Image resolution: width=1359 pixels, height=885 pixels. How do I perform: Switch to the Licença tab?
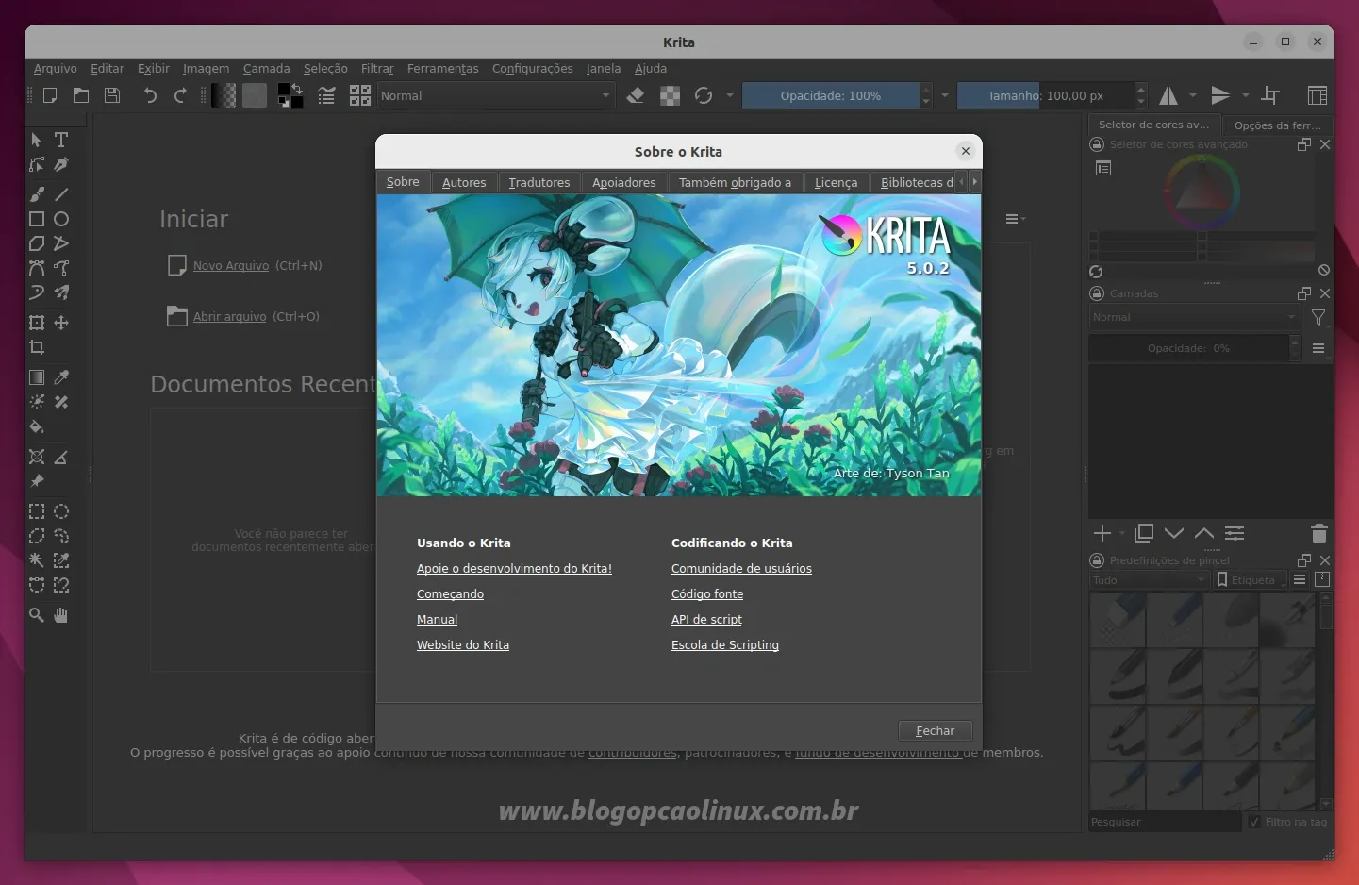tap(837, 182)
